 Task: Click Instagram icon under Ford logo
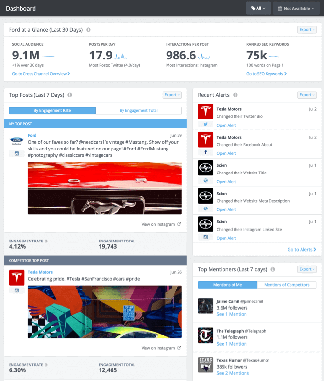pos(17,153)
